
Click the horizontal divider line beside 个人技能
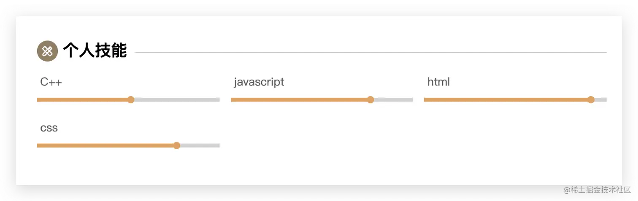370,52
